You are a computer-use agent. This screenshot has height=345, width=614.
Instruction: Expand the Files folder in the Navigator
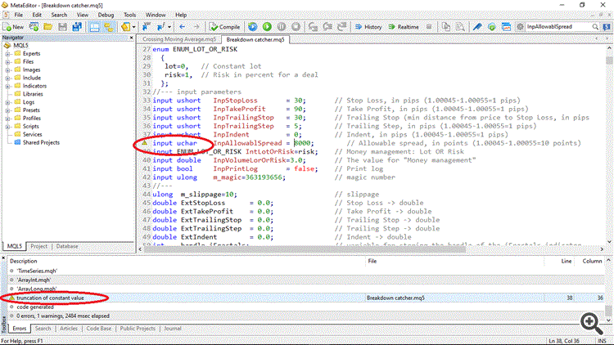click(x=7, y=62)
